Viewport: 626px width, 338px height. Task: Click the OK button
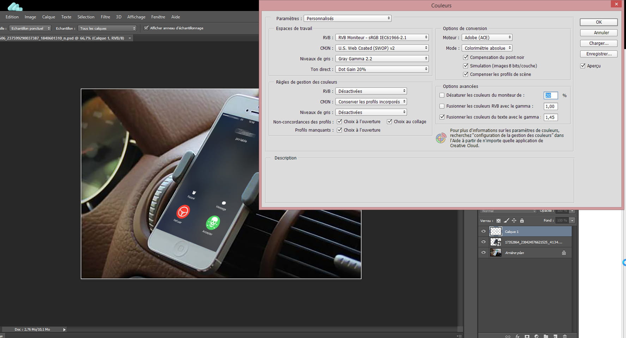click(x=599, y=22)
